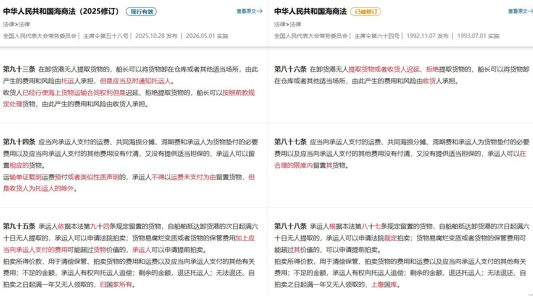Click the 第八十六条 article heading
The width and height of the screenshot is (533, 296).
click(x=291, y=69)
